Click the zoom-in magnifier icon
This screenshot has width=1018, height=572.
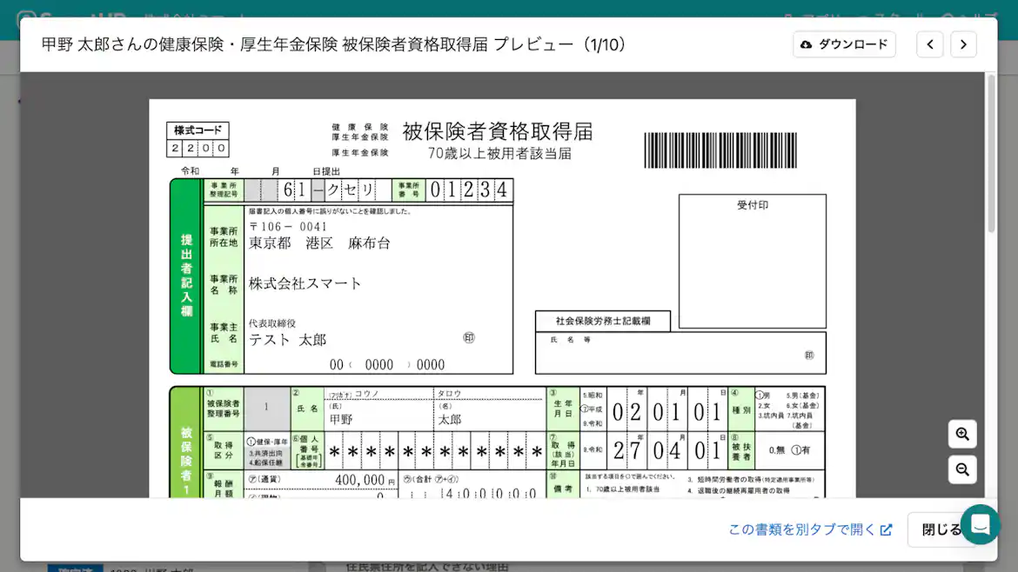pyautogui.click(x=961, y=434)
